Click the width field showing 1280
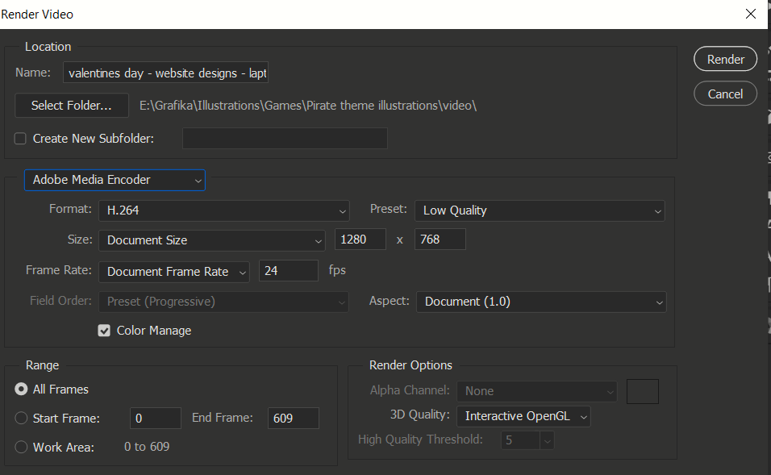771x475 pixels. [360, 240]
